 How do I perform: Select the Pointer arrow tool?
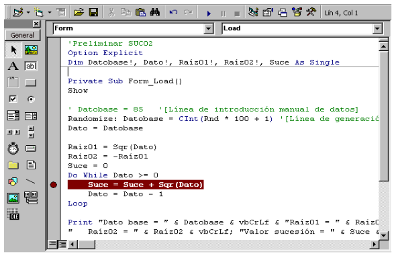coord(13,50)
